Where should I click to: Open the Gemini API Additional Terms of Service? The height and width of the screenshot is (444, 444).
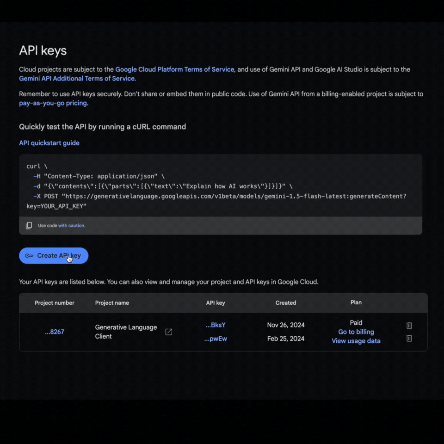(76, 78)
